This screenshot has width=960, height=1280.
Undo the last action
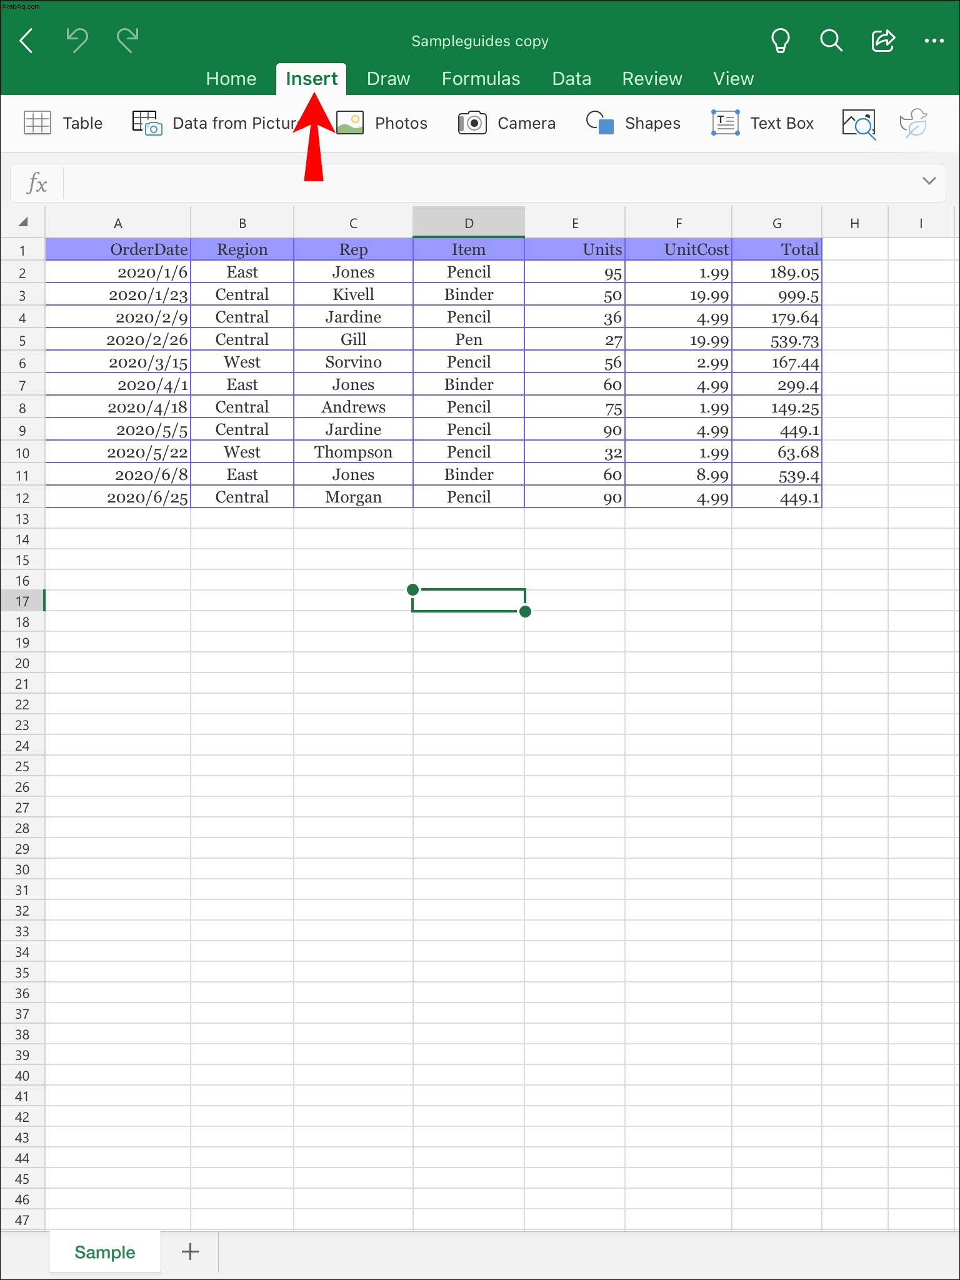tap(77, 41)
